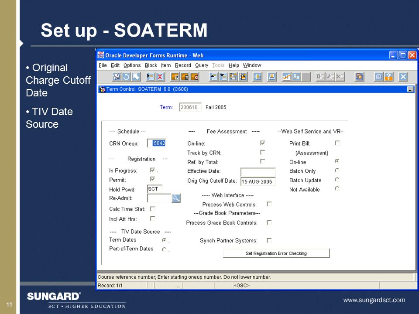
Task: Check the Track by CRN checkbox
Action: click(263, 152)
